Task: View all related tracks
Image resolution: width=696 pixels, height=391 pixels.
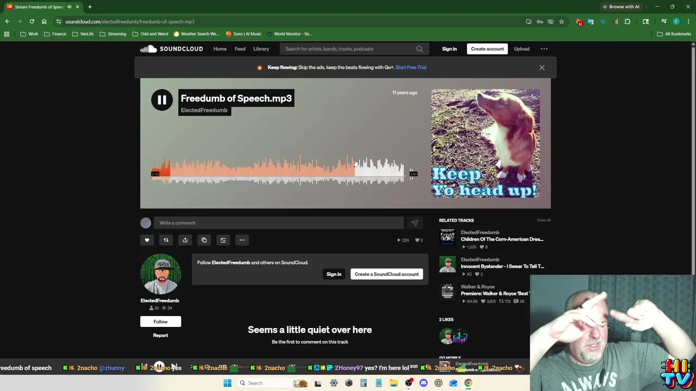Action: (544, 220)
